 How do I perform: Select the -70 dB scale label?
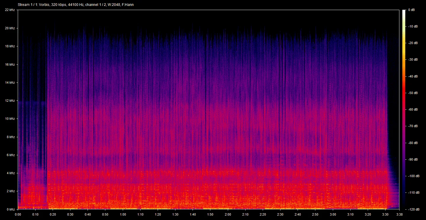(413, 126)
